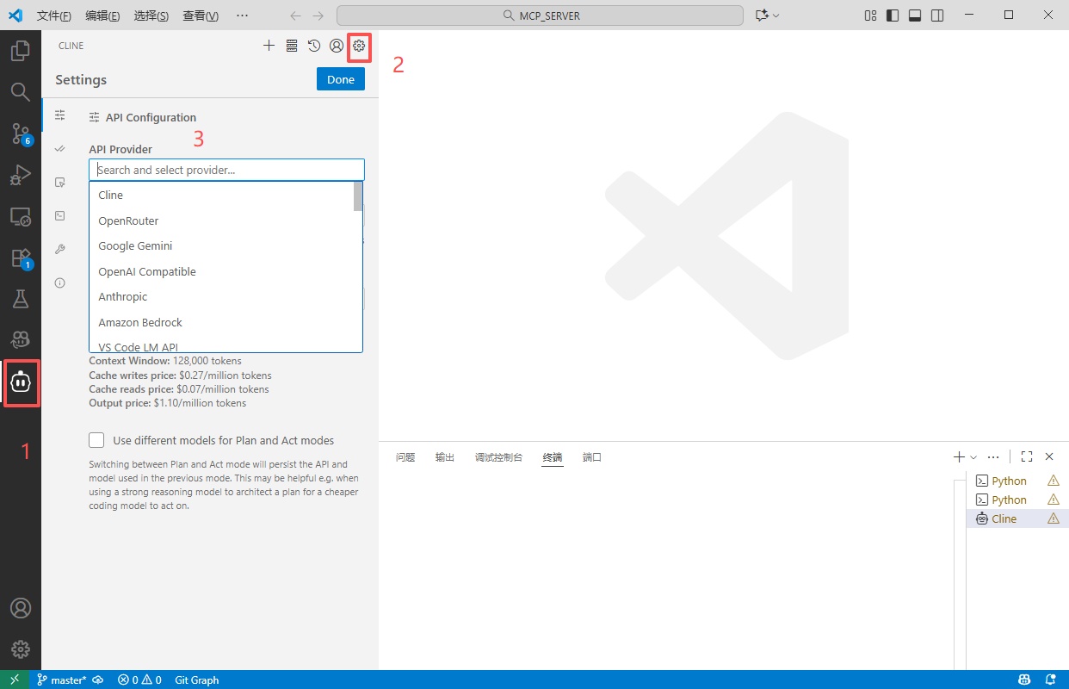Open the menu bar overflow ellipsis
The width and height of the screenshot is (1069, 689).
pos(242,16)
